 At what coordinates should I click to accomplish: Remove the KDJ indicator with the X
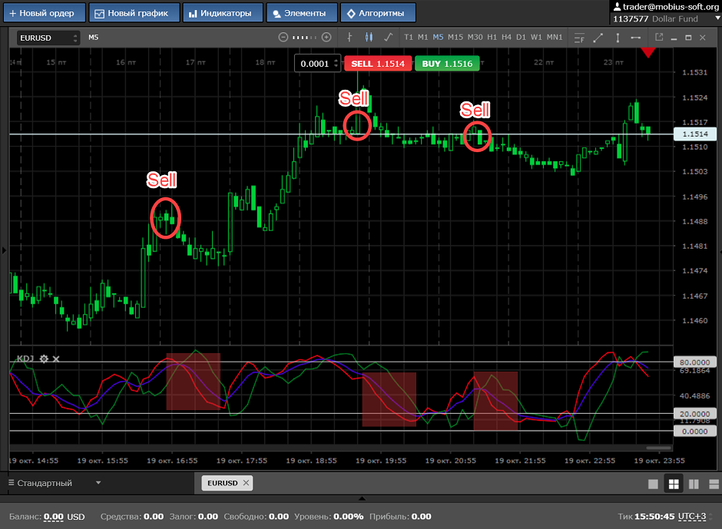click(x=56, y=359)
